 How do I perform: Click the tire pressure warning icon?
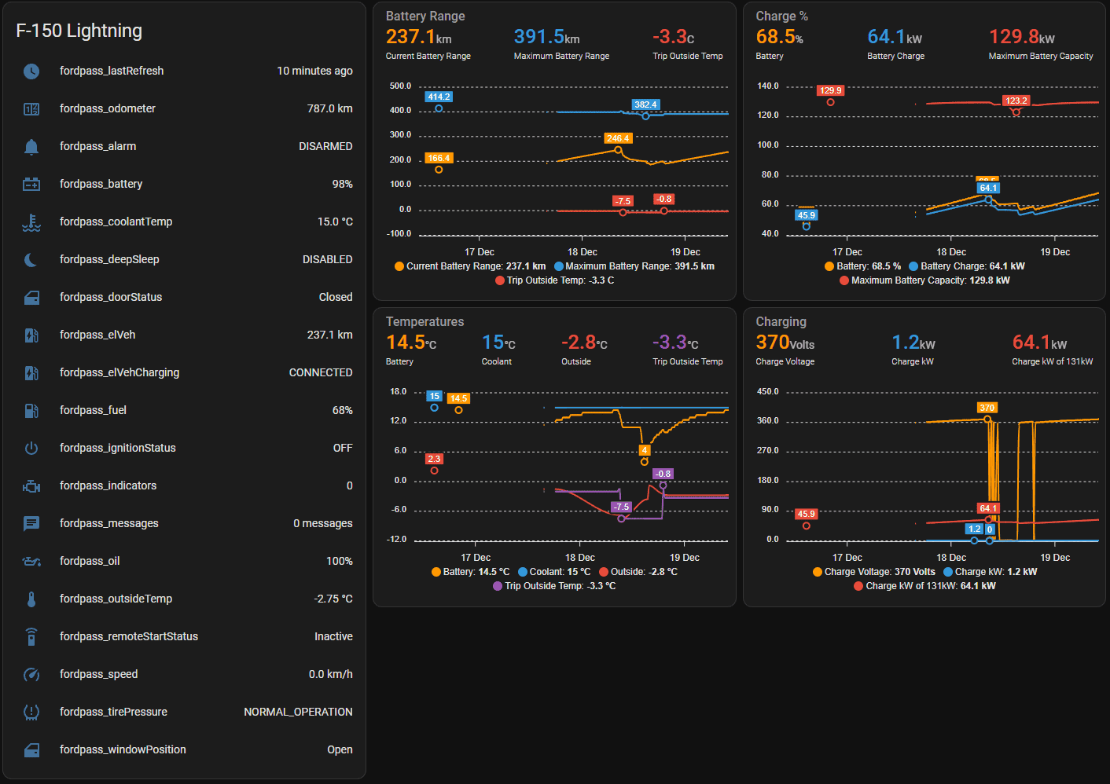[x=31, y=712]
